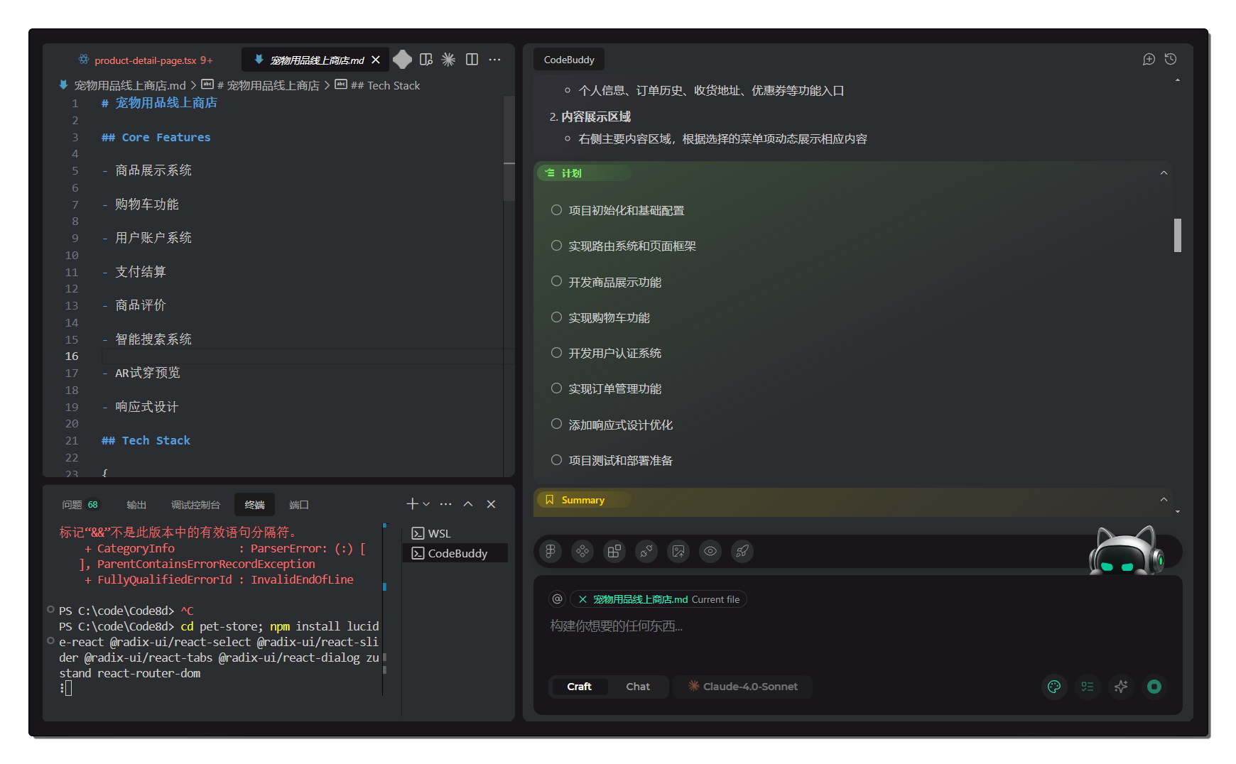Image resolution: width=1236 pixels, height=764 pixels.
Task: Switch to Craft mode
Action: (579, 687)
